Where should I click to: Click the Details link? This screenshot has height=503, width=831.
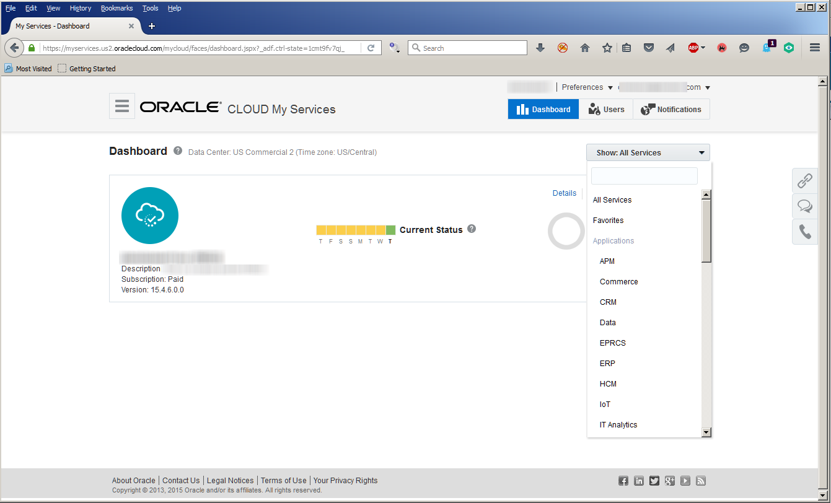click(565, 193)
